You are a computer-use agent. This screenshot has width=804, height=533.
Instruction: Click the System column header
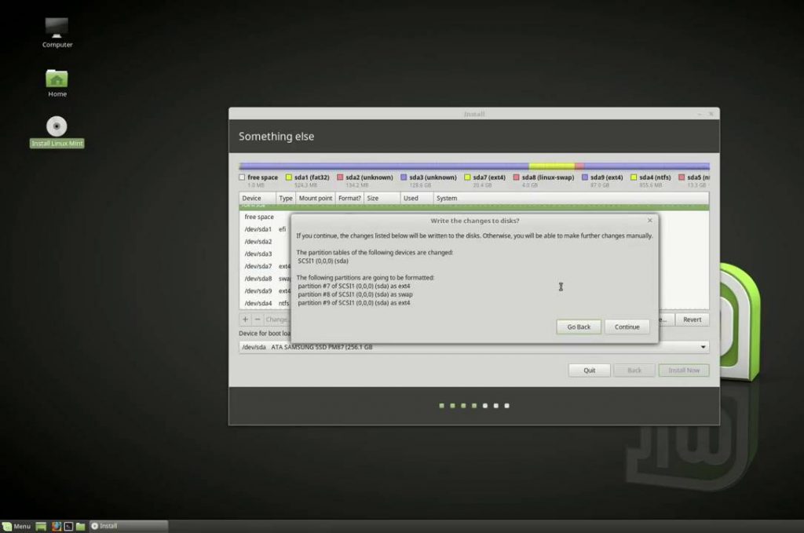point(571,199)
